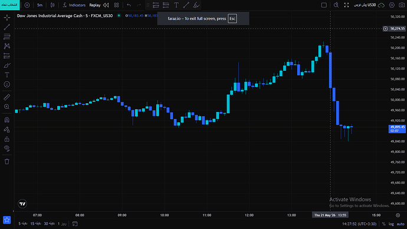
Task: Open the forecasting and measurement tools
Action: click(x=7, y=56)
